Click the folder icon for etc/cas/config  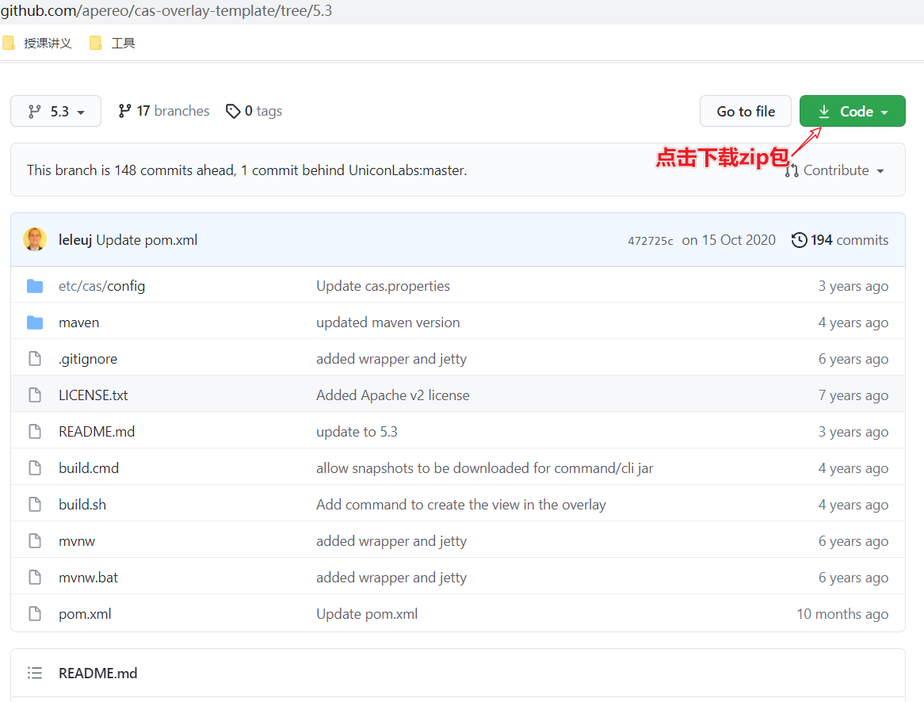35,286
